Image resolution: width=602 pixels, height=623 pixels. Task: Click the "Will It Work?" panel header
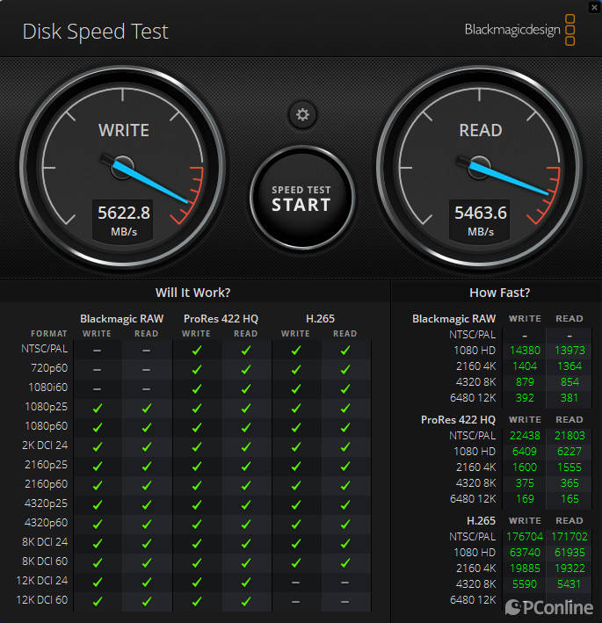192,293
